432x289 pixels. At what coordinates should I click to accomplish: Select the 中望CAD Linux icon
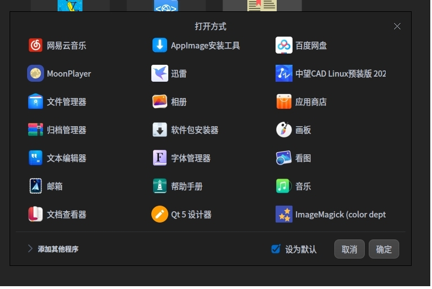[x=284, y=74]
